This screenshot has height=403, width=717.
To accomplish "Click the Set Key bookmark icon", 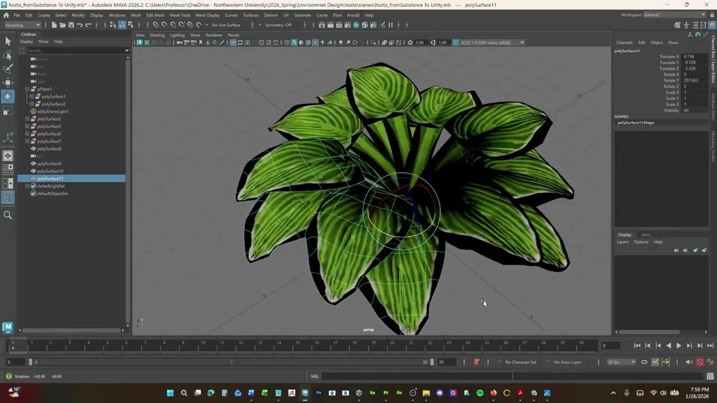I will tap(476, 362).
